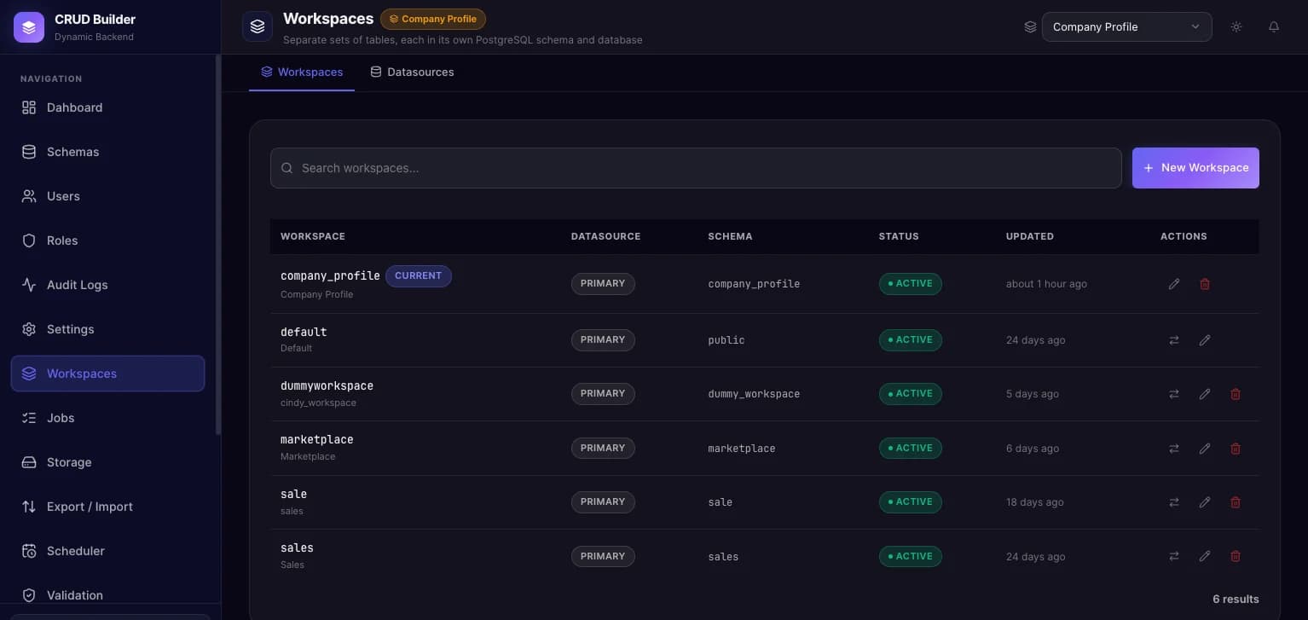Click the Company Profile badge beside the title
Screen dimensions: 1308x620
click(x=433, y=19)
